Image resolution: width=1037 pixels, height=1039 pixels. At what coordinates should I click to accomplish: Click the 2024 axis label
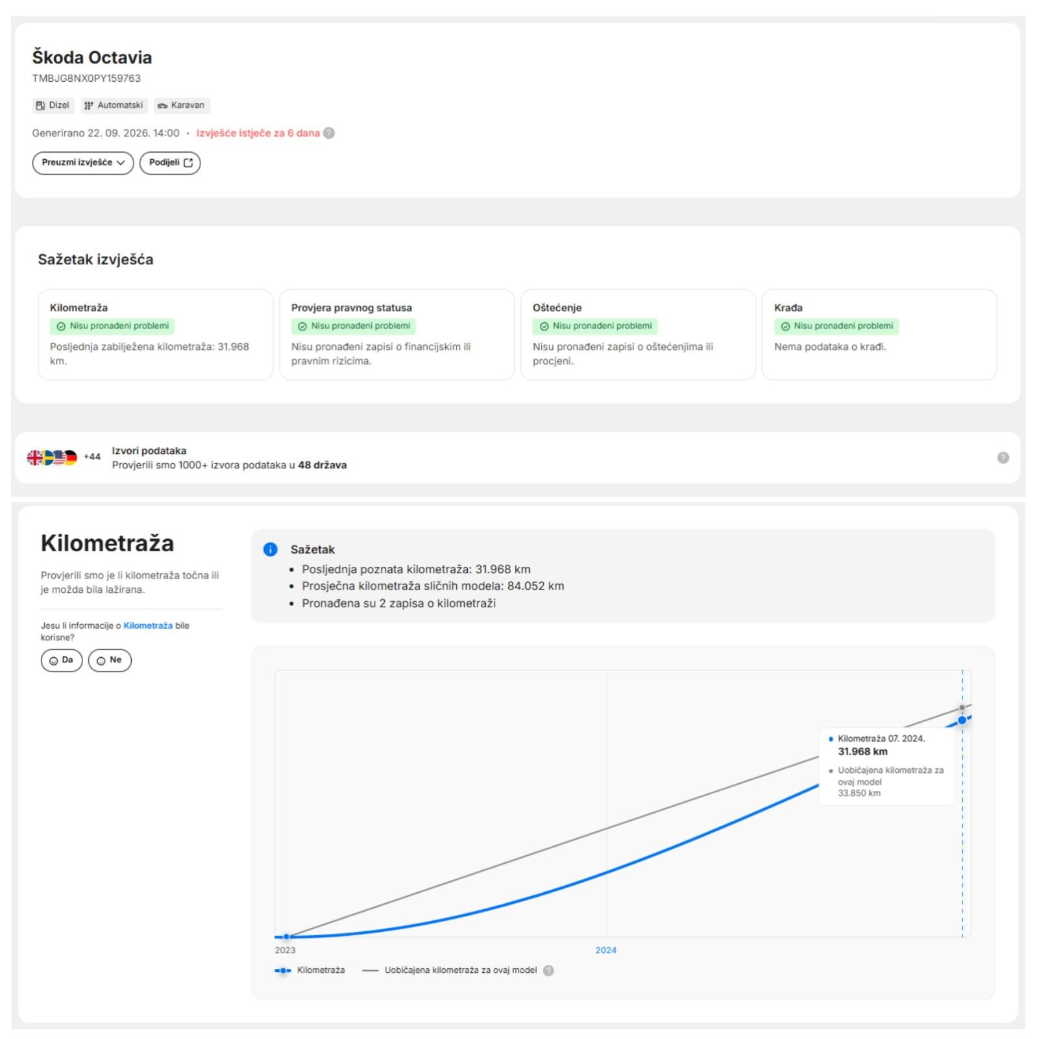tap(605, 950)
